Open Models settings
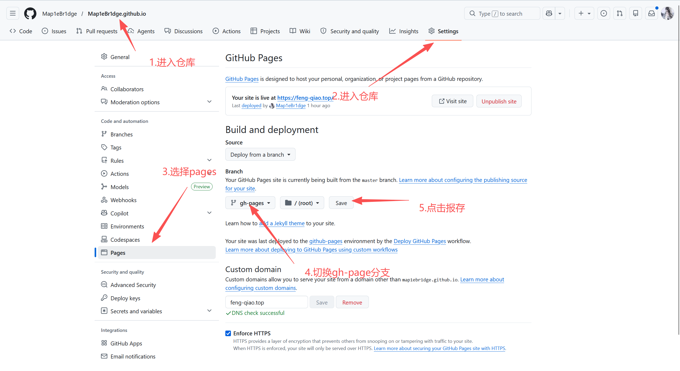The image size is (680, 371). click(x=157, y=187)
